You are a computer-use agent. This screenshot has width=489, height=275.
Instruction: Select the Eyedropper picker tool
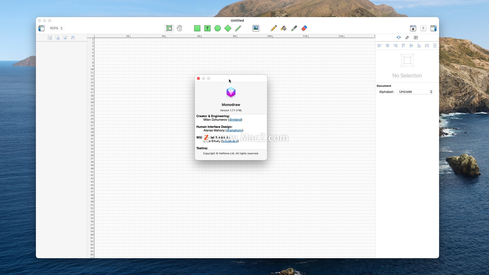[294, 28]
